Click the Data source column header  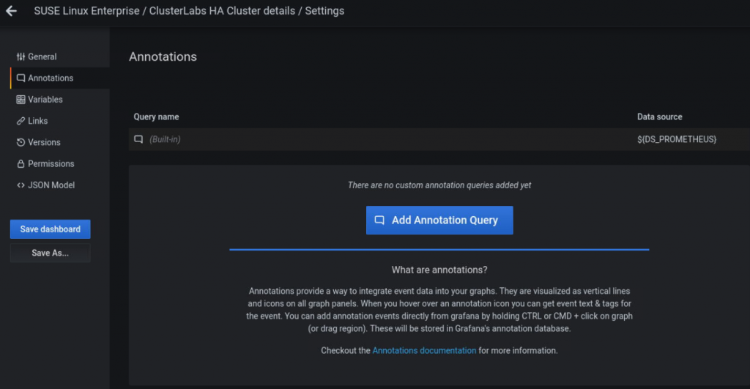(659, 117)
